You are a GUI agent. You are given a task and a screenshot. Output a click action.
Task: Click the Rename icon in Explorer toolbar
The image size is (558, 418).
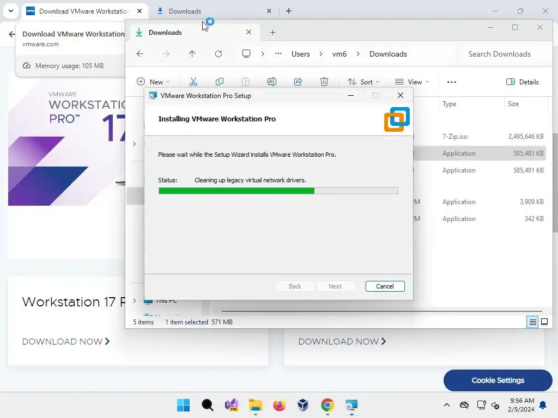[271, 82]
